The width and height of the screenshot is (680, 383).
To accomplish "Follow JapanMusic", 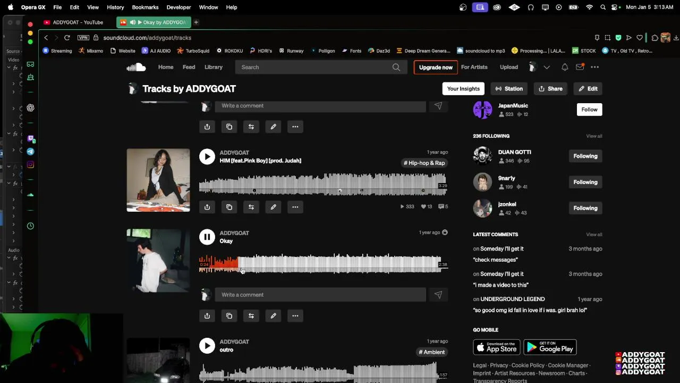I will coord(589,110).
